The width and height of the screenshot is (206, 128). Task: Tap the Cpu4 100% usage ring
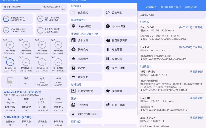(x=10, y=62)
